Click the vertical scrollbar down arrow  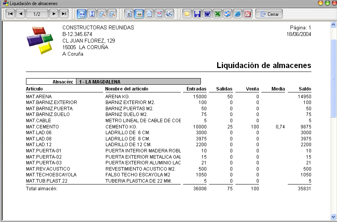tap(333, 217)
